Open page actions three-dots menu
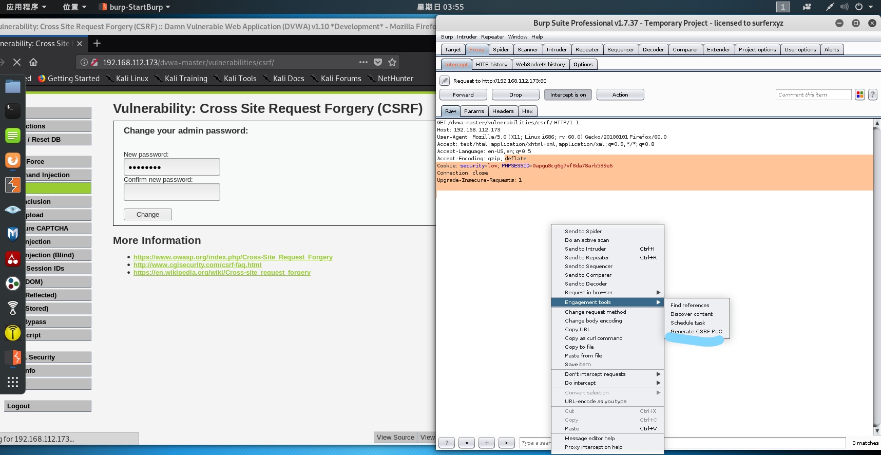The width and height of the screenshot is (881, 455). coord(363,62)
